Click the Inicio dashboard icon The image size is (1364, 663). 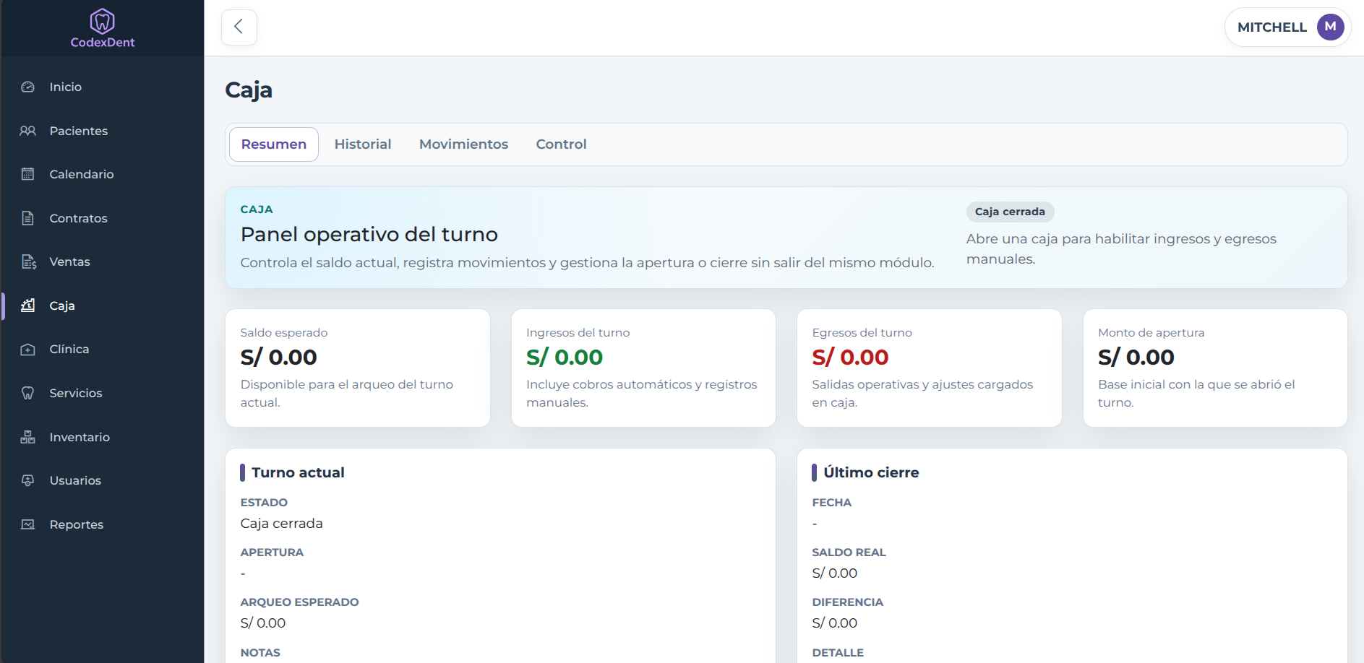(28, 87)
